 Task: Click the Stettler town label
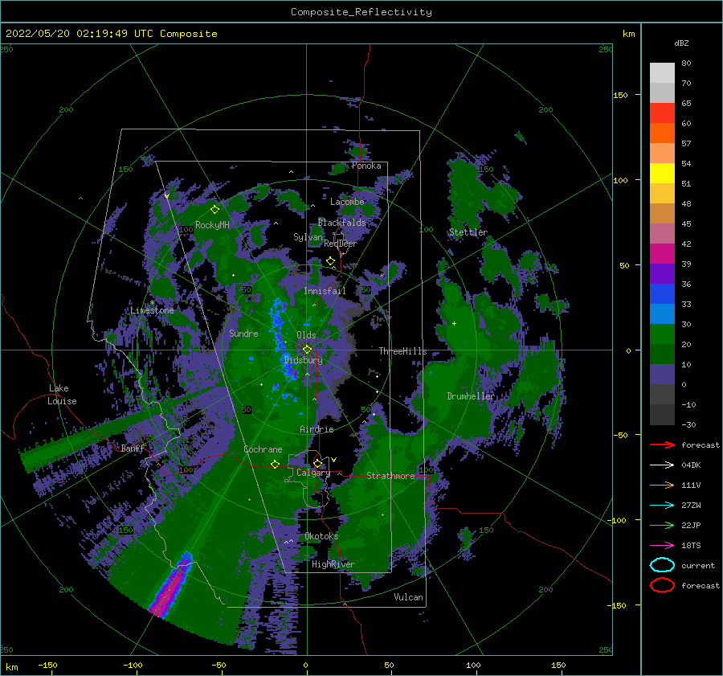[x=468, y=232]
